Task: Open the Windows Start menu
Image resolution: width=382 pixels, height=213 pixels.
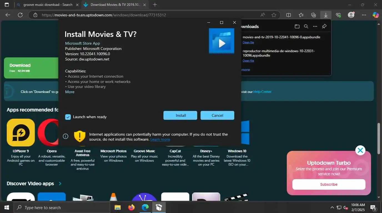Action: click(x=7, y=207)
